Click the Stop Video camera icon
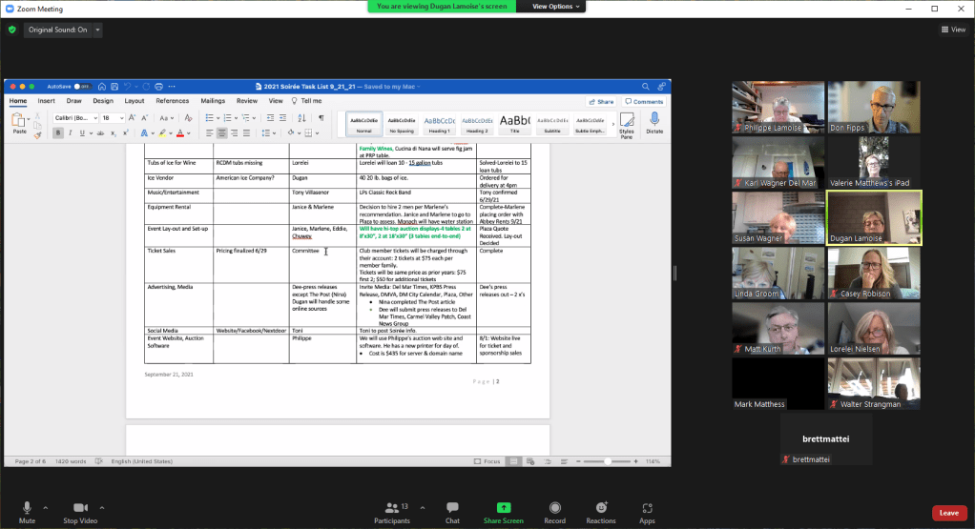Image resolution: width=975 pixels, height=529 pixels. click(x=80, y=508)
